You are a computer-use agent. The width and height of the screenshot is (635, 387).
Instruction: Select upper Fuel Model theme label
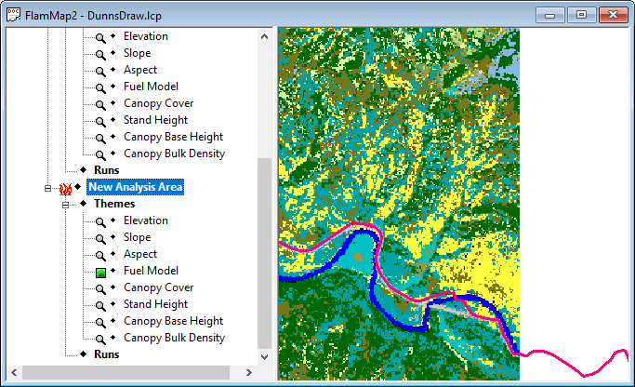(x=151, y=87)
